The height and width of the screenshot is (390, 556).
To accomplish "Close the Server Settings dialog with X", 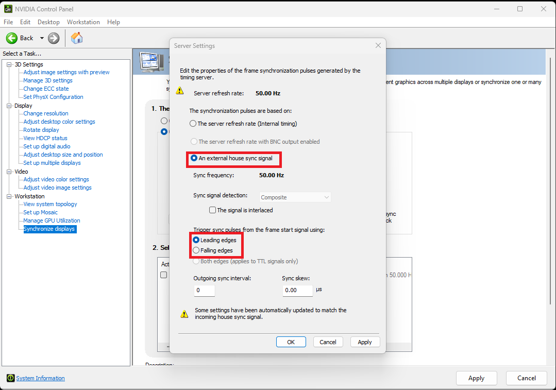I will coord(378,45).
